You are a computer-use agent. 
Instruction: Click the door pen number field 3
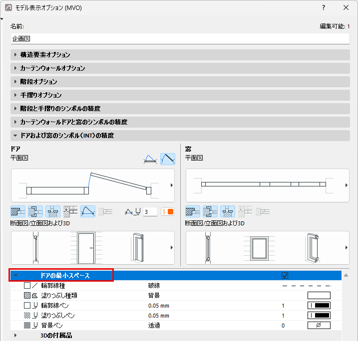150,212
